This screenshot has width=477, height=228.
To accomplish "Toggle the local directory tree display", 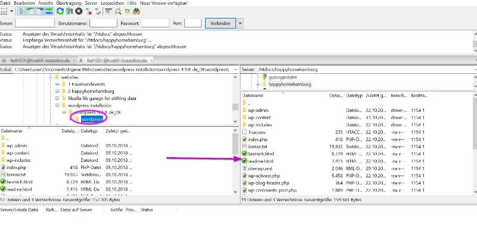I will (x=30, y=11).
